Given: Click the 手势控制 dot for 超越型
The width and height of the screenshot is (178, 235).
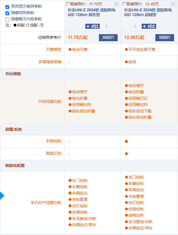Looking at the screenshot, I should pyautogui.click(x=126, y=141).
